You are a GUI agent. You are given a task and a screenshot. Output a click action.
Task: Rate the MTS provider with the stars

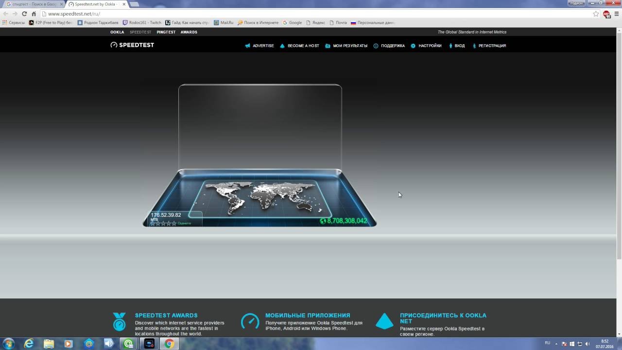[x=164, y=224]
